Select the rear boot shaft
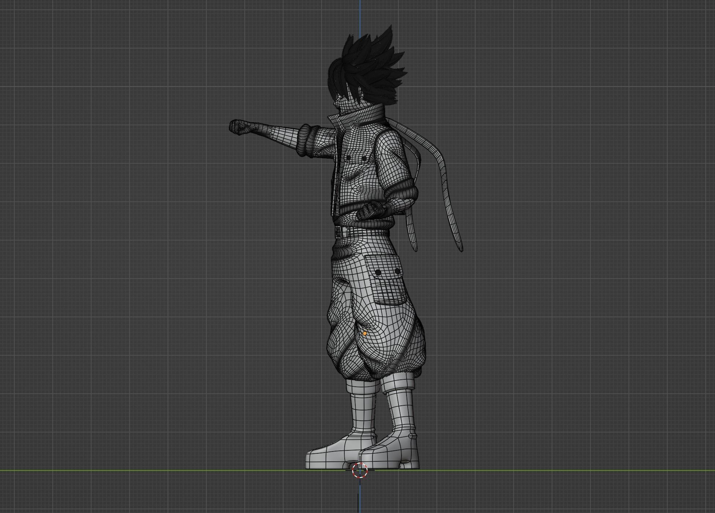The image size is (715, 513). 401,408
